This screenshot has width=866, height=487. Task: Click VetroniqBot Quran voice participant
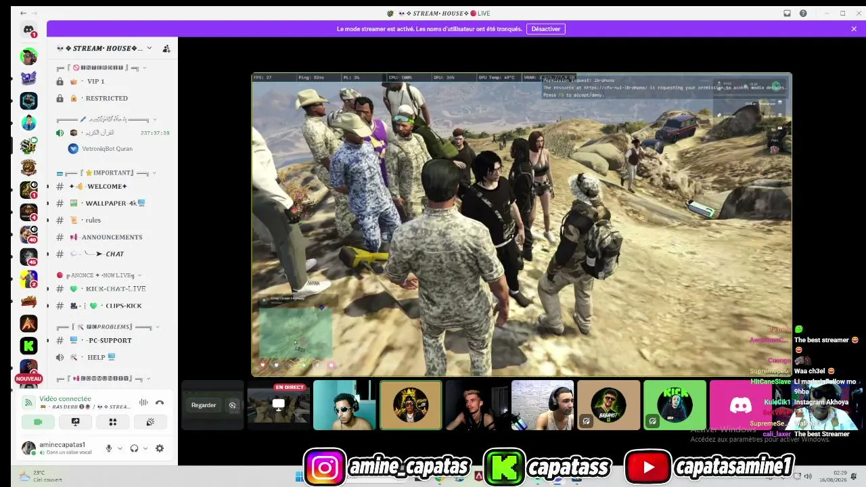tap(101, 149)
